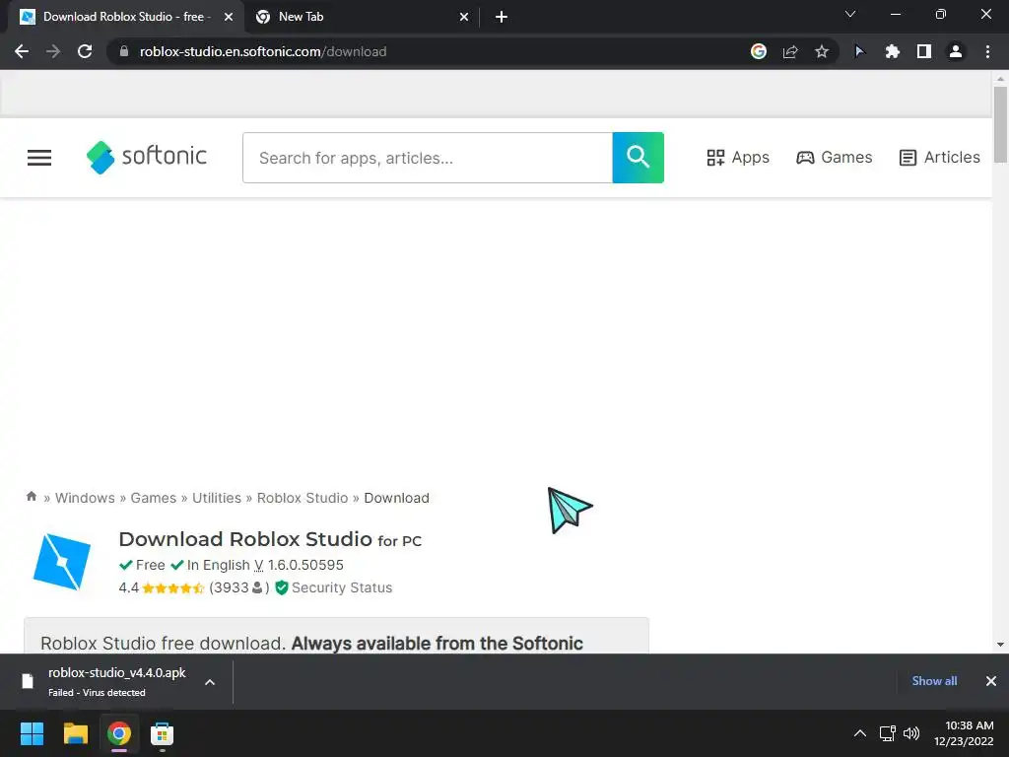Open the Windows Start menu
This screenshot has height=757, width=1009.
(32, 733)
